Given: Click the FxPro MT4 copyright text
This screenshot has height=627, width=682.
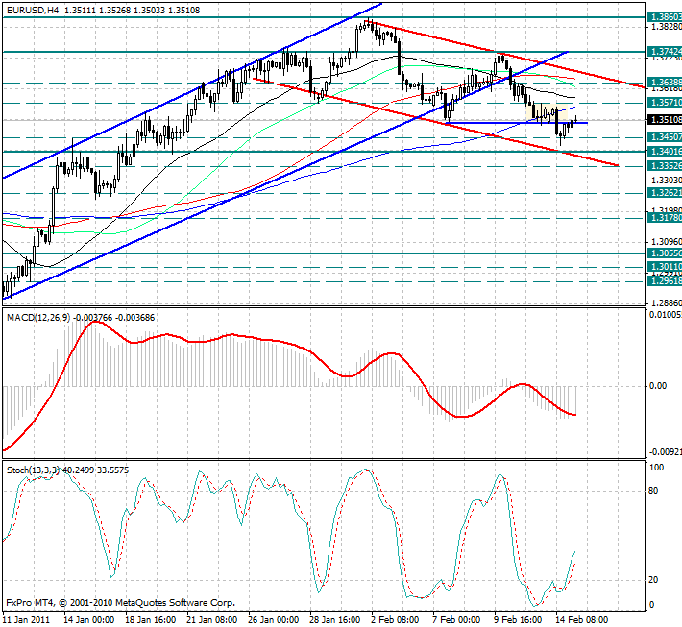Looking at the screenshot, I should click(x=121, y=603).
